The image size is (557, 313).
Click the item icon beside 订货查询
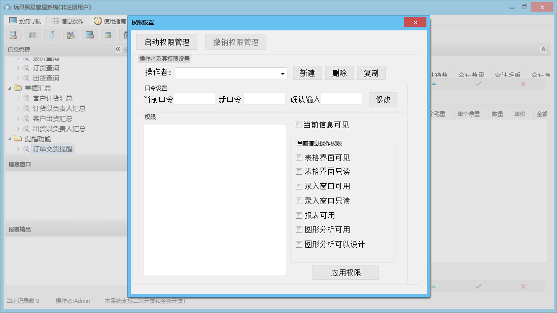26,68
